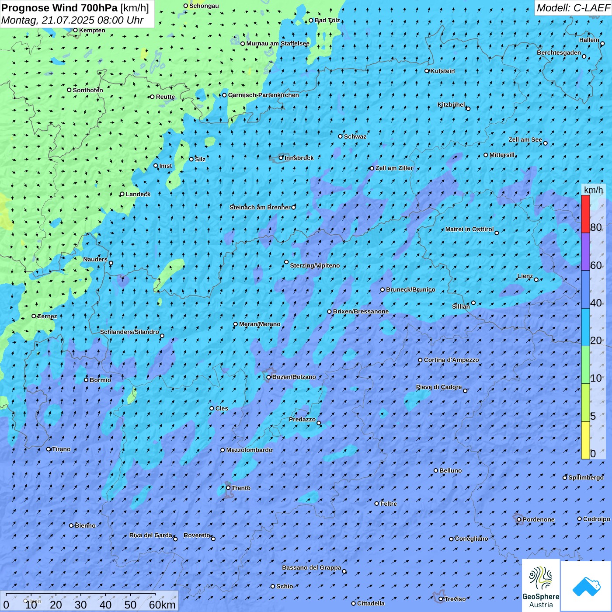Image resolution: width=612 pixels, height=612 pixels.
Task: Click the Kufstein city marker
Action: pos(427,71)
